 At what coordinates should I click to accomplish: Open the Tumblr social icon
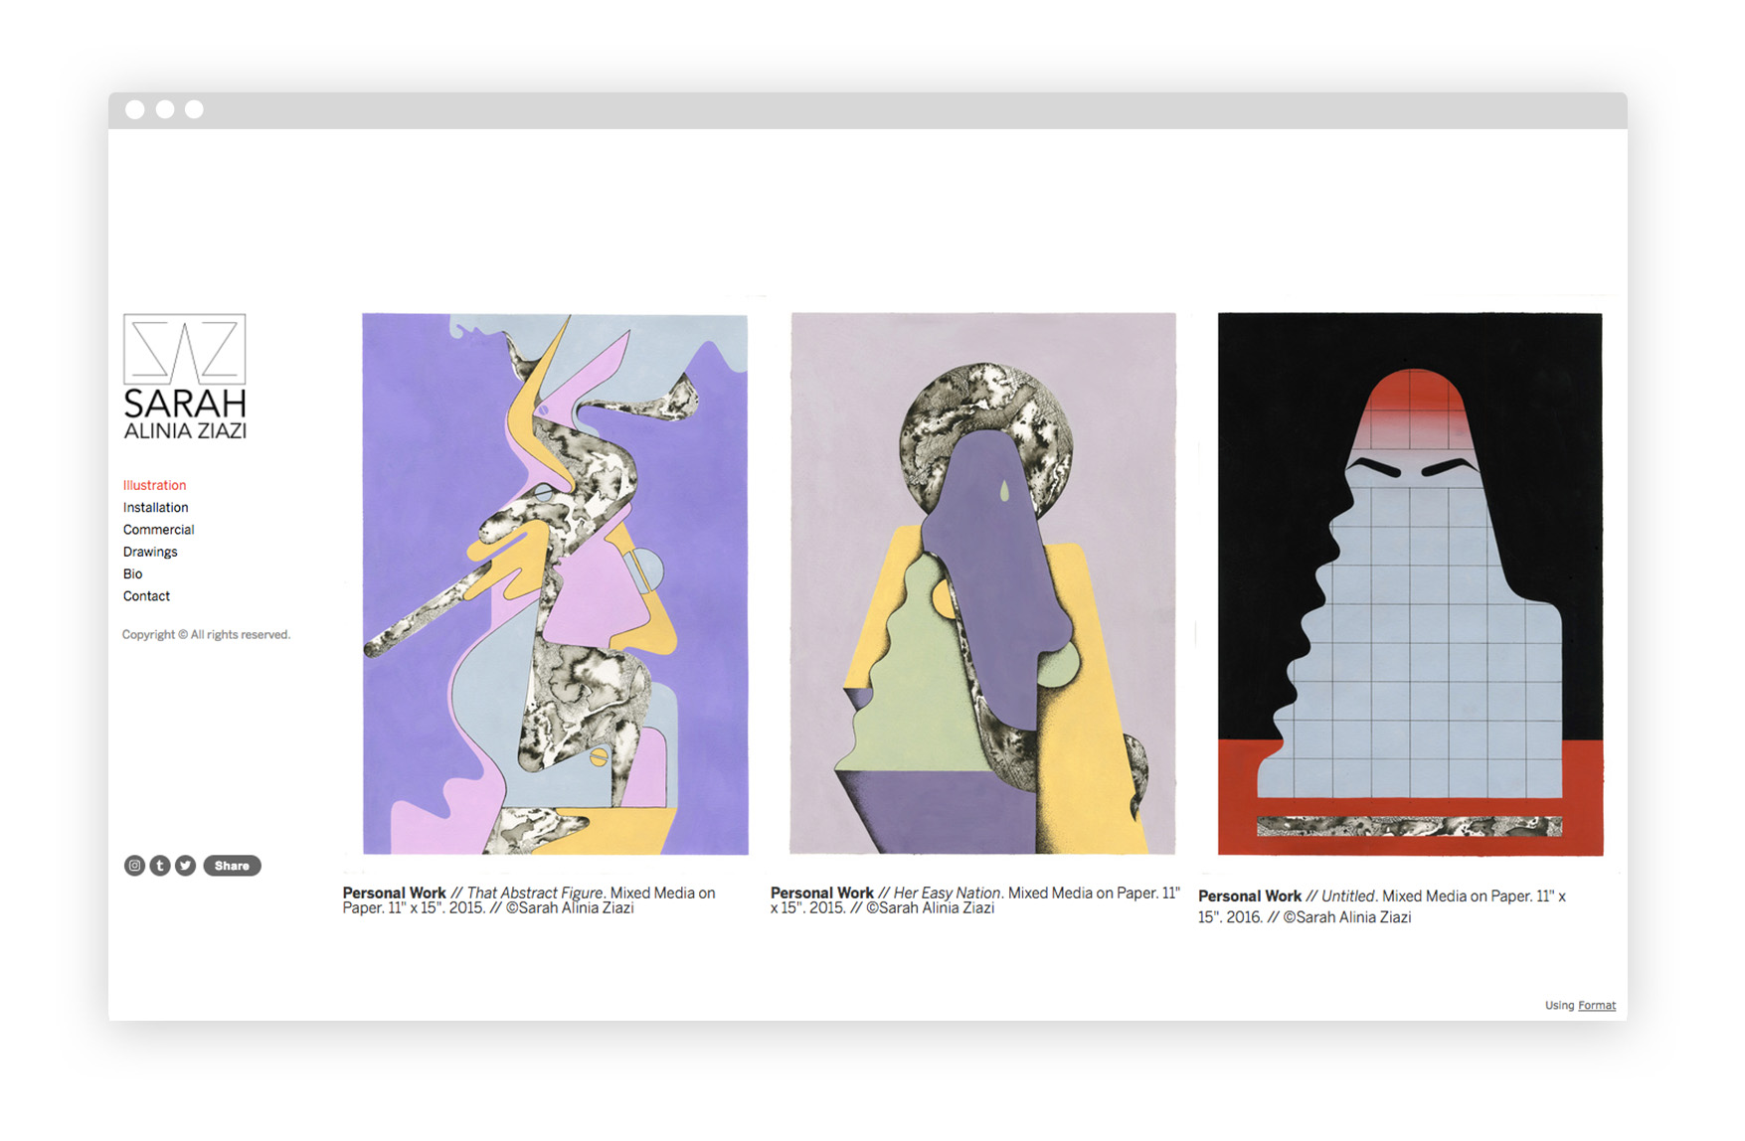click(160, 866)
